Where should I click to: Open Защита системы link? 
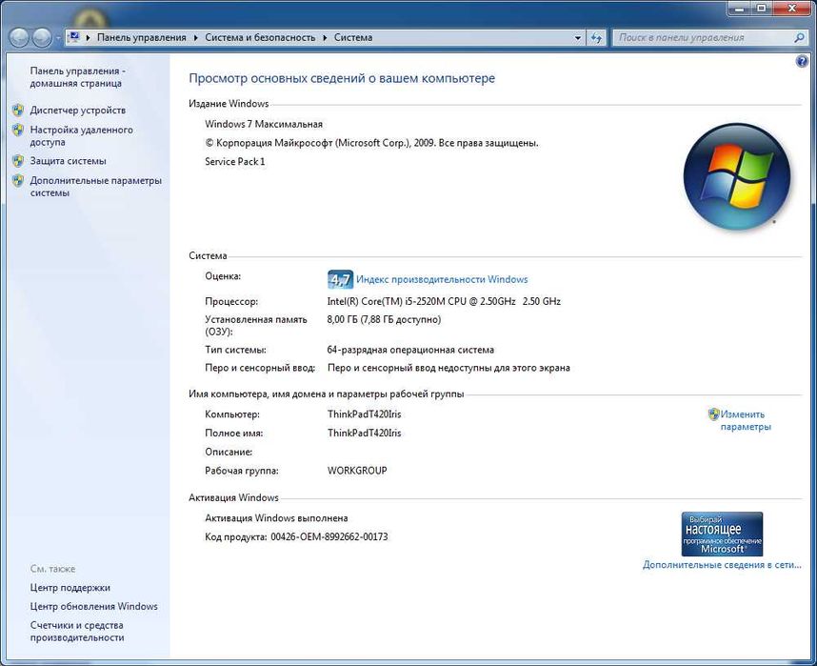[68, 161]
